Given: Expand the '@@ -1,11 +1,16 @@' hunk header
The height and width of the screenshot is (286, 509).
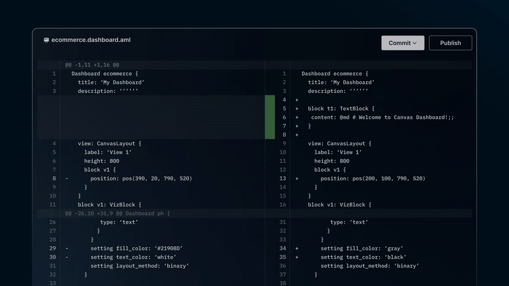Looking at the screenshot, I should click(x=92, y=65).
